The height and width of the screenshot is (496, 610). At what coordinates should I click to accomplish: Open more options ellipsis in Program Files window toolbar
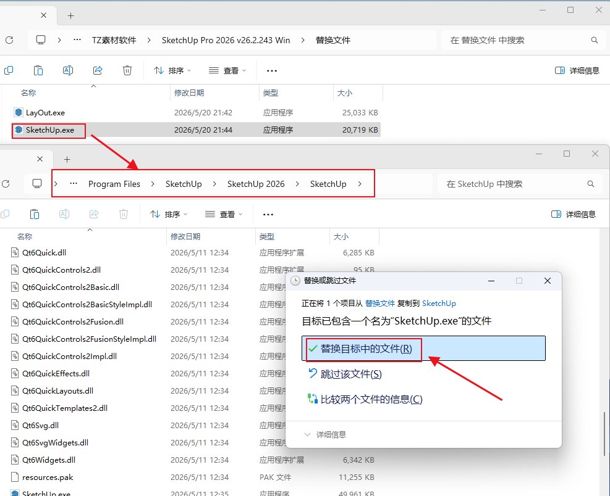(268, 215)
